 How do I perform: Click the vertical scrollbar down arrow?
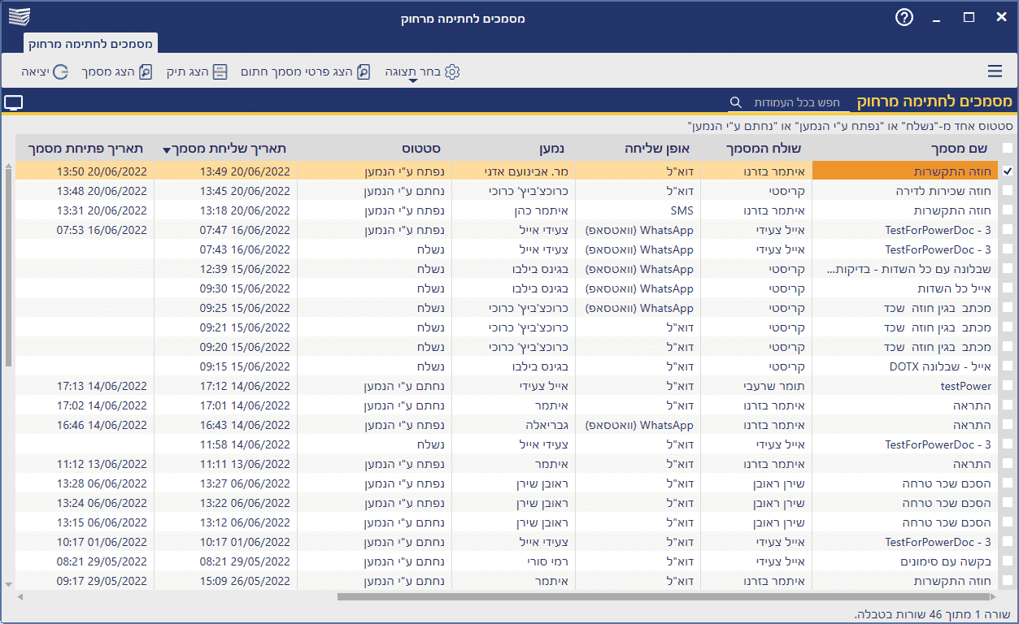point(8,584)
